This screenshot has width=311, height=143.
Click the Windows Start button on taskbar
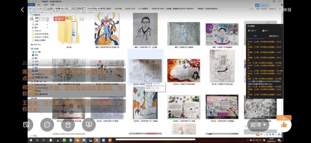coord(30,140)
